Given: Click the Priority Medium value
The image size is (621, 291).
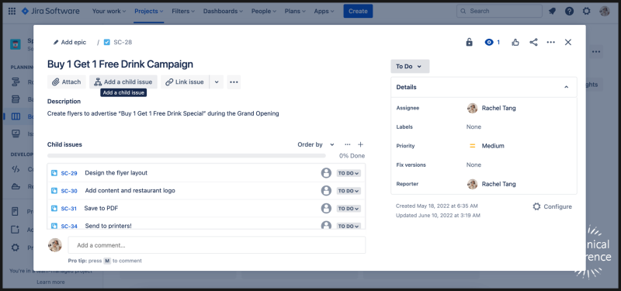Looking at the screenshot, I should pyautogui.click(x=487, y=146).
